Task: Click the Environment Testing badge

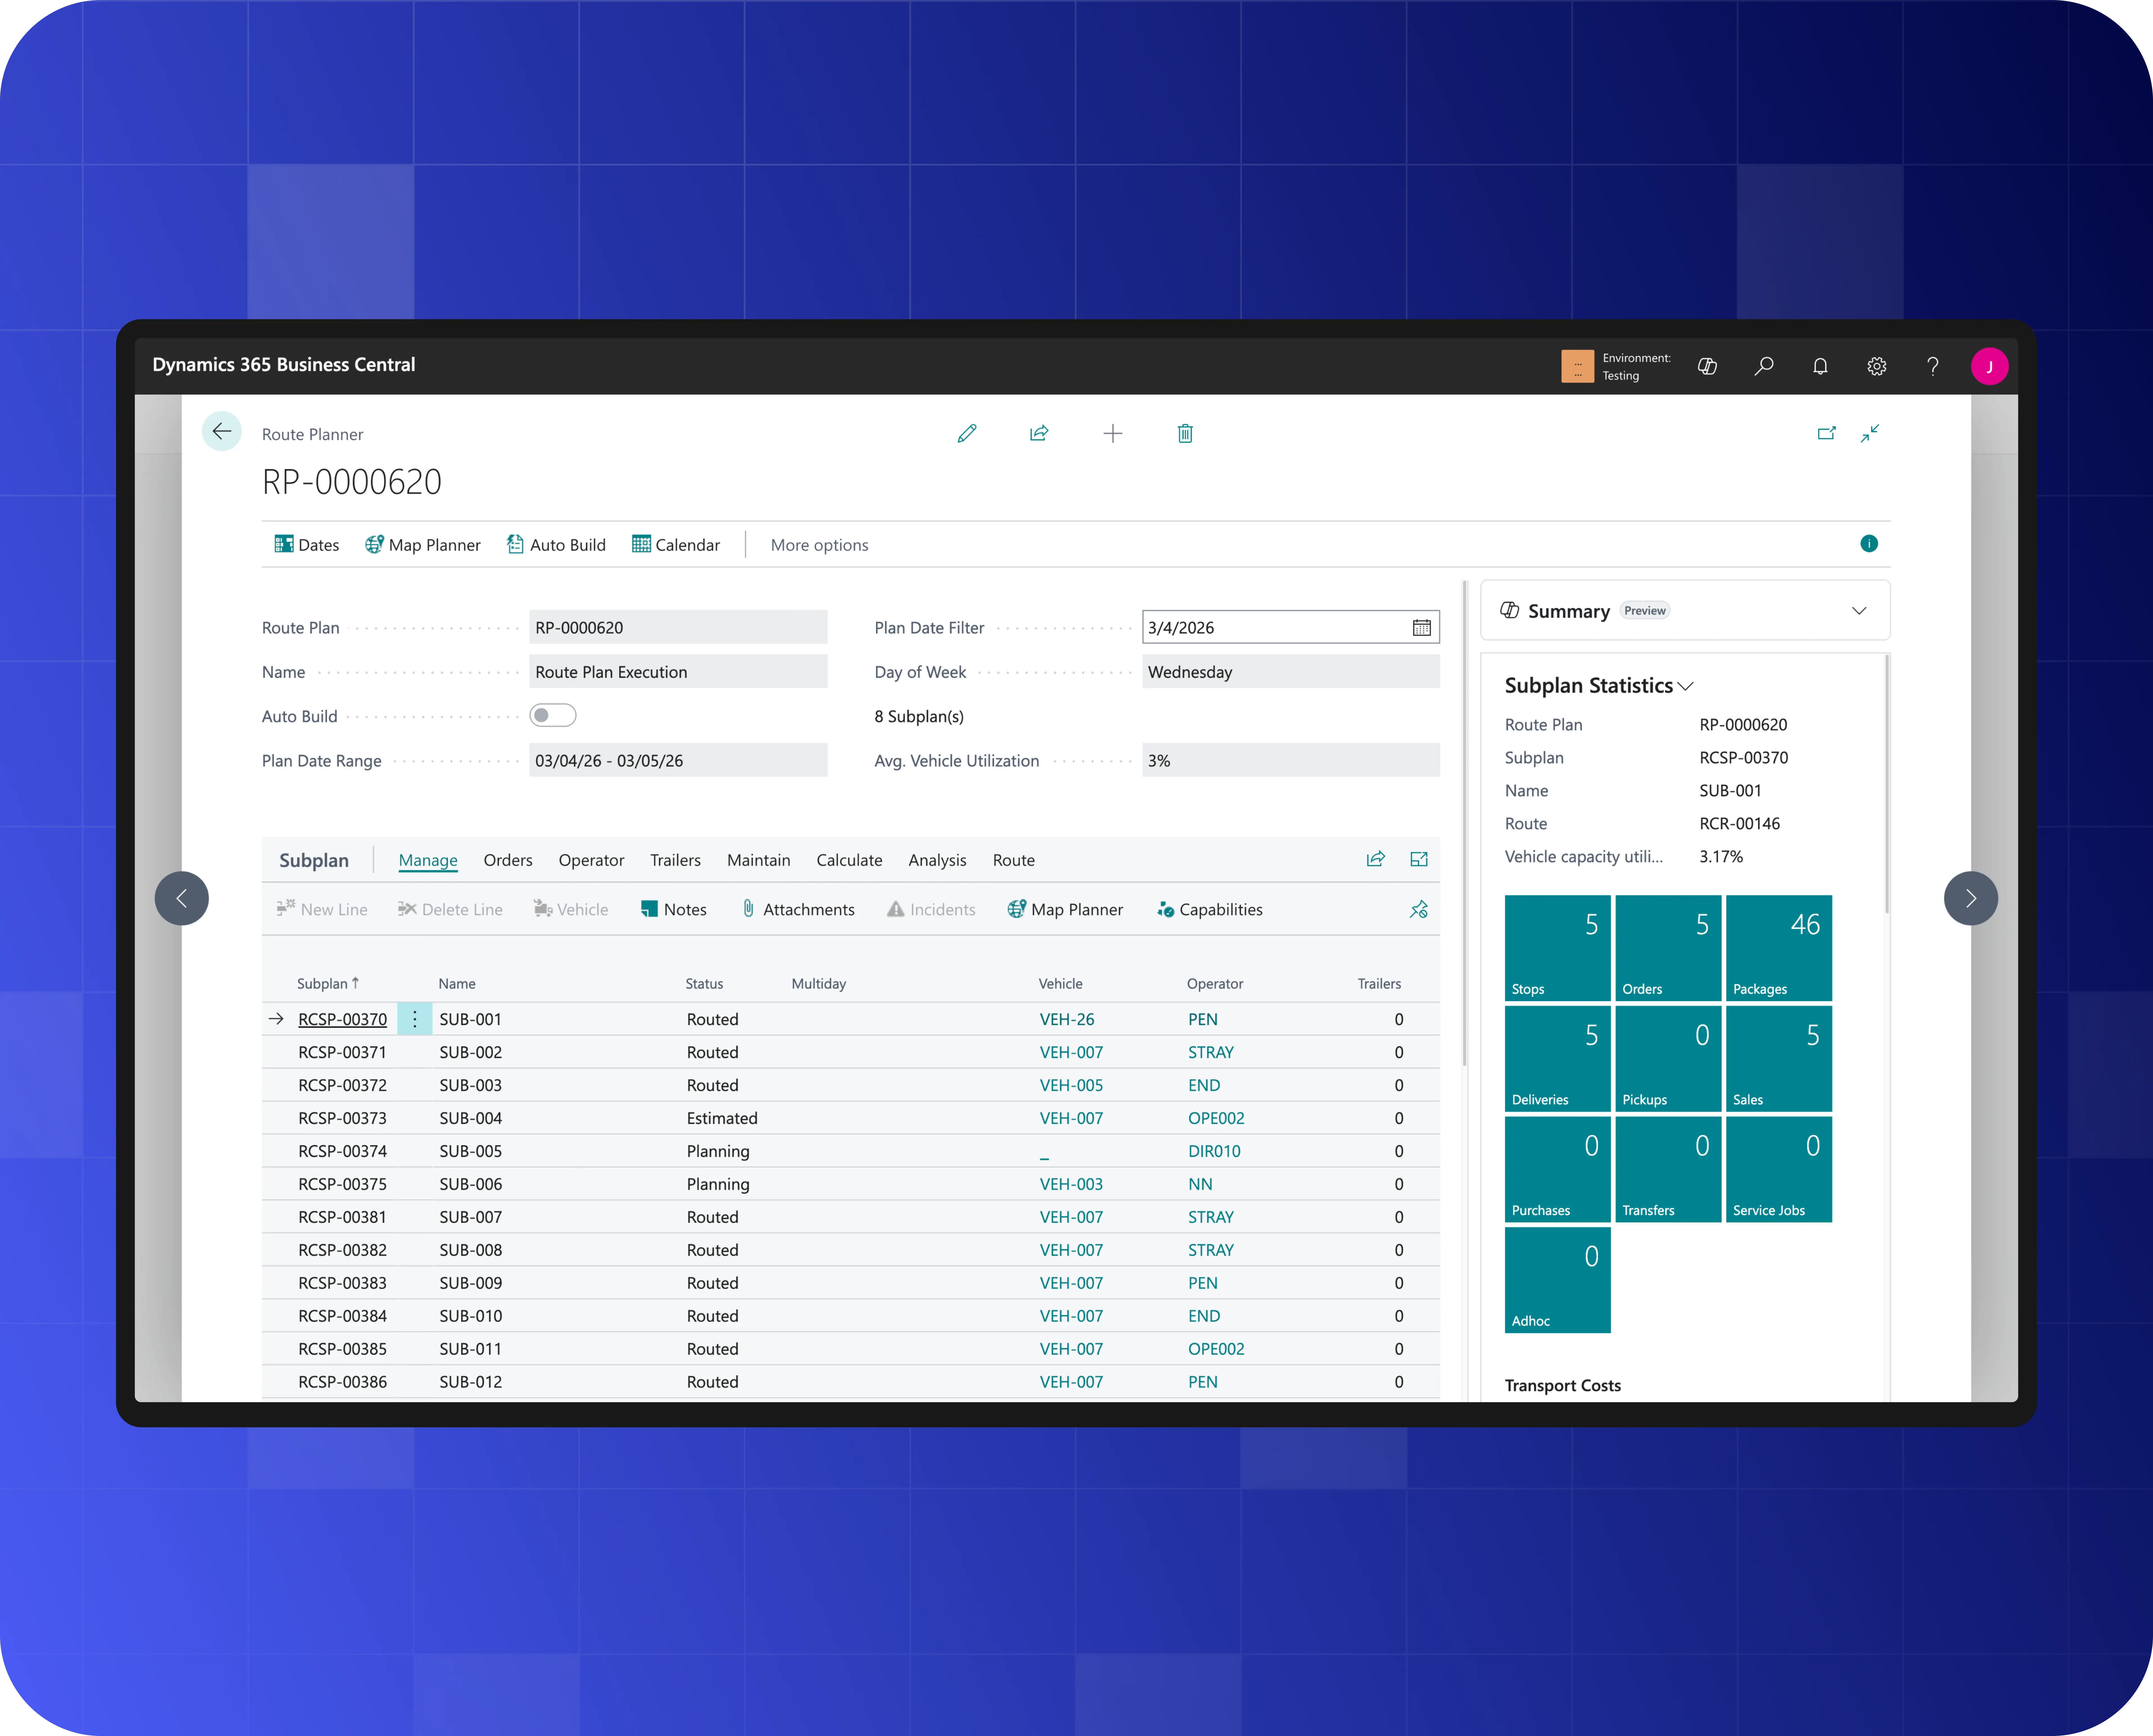Action: [x=1616, y=366]
